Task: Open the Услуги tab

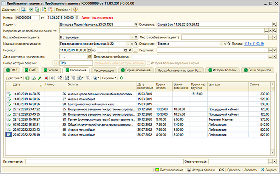Action: click(52, 70)
